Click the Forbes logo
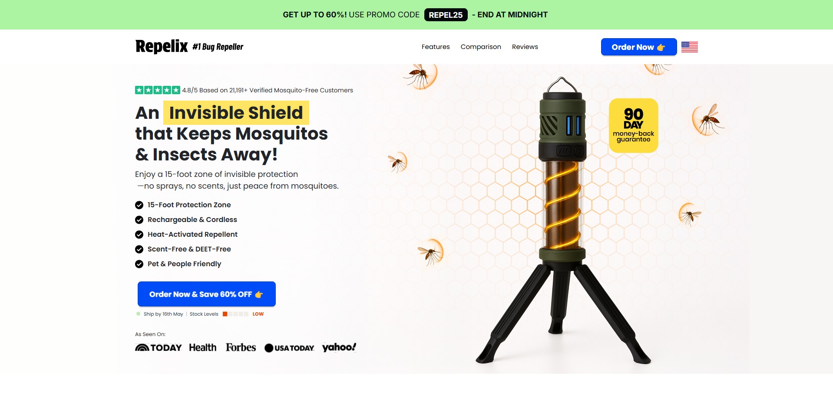The height and width of the screenshot is (395, 833). pyautogui.click(x=241, y=348)
